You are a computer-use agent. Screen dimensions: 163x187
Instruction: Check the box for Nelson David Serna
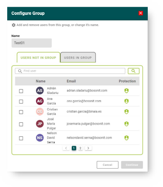(21, 138)
